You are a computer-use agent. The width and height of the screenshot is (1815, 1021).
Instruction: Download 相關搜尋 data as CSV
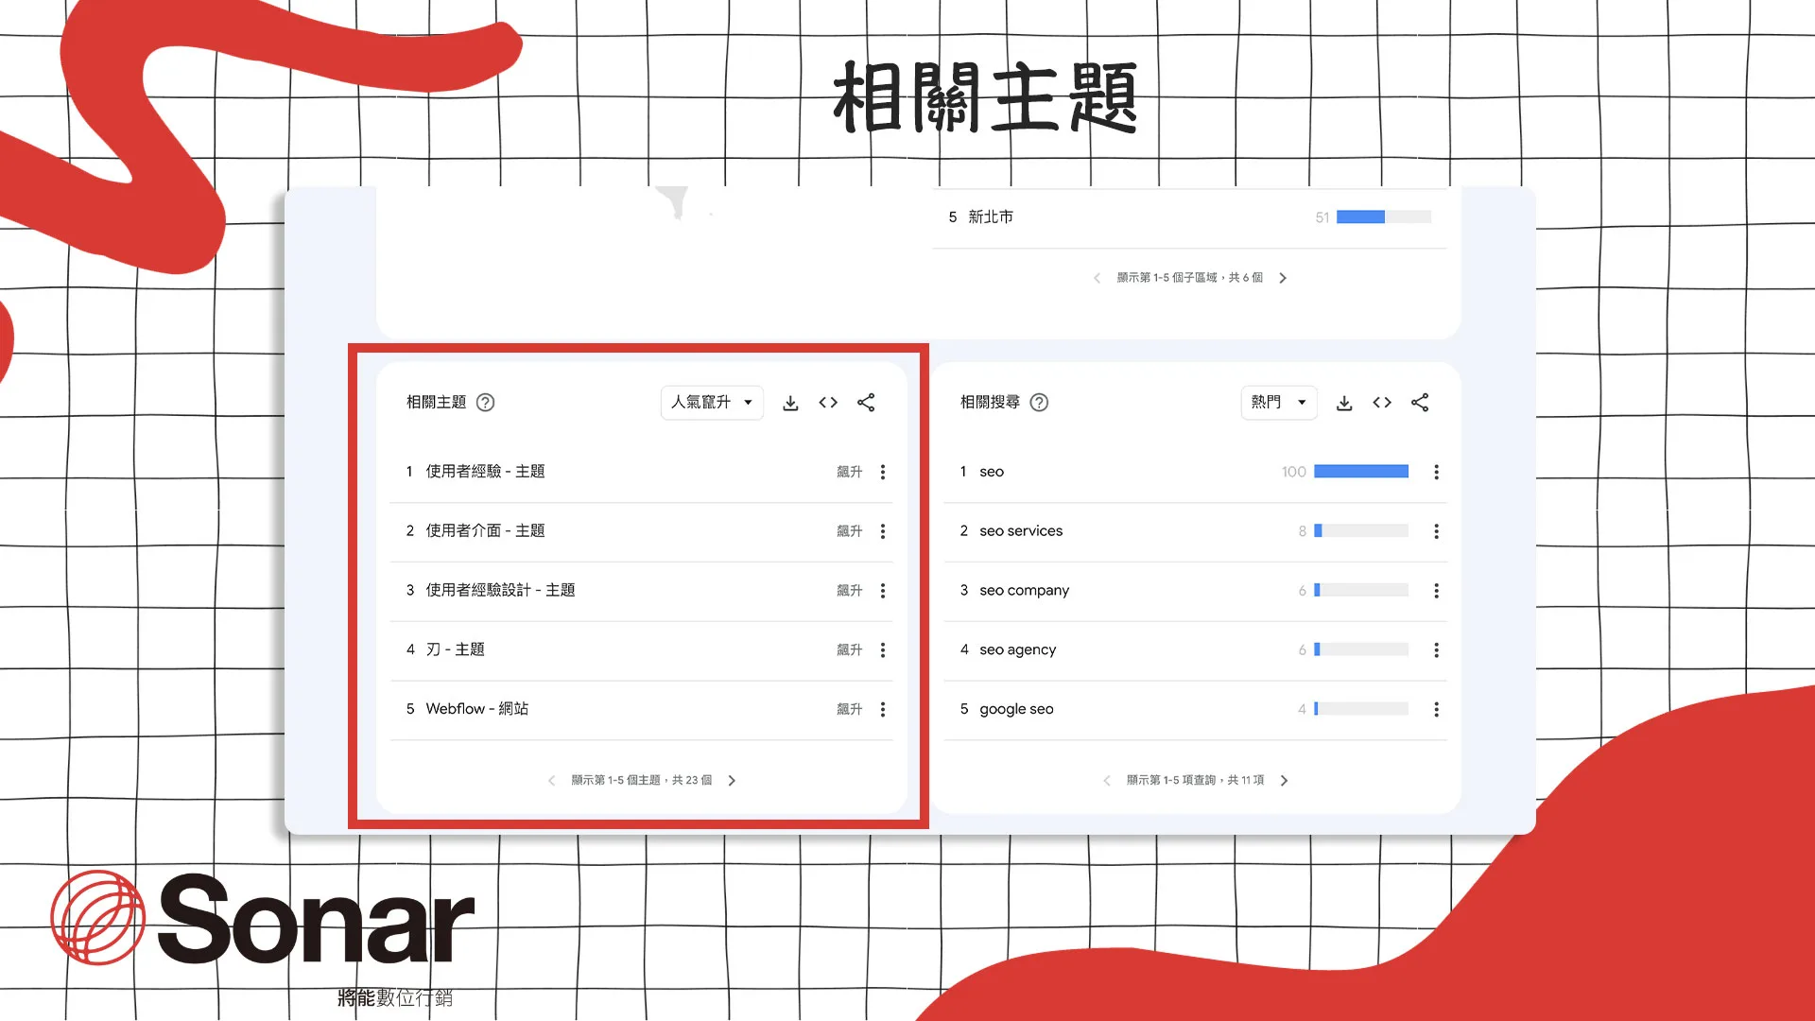[x=1344, y=404]
